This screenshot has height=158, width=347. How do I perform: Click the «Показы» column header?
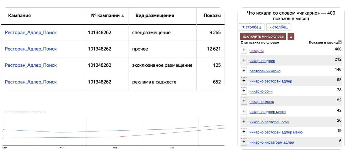tap(212, 16)
